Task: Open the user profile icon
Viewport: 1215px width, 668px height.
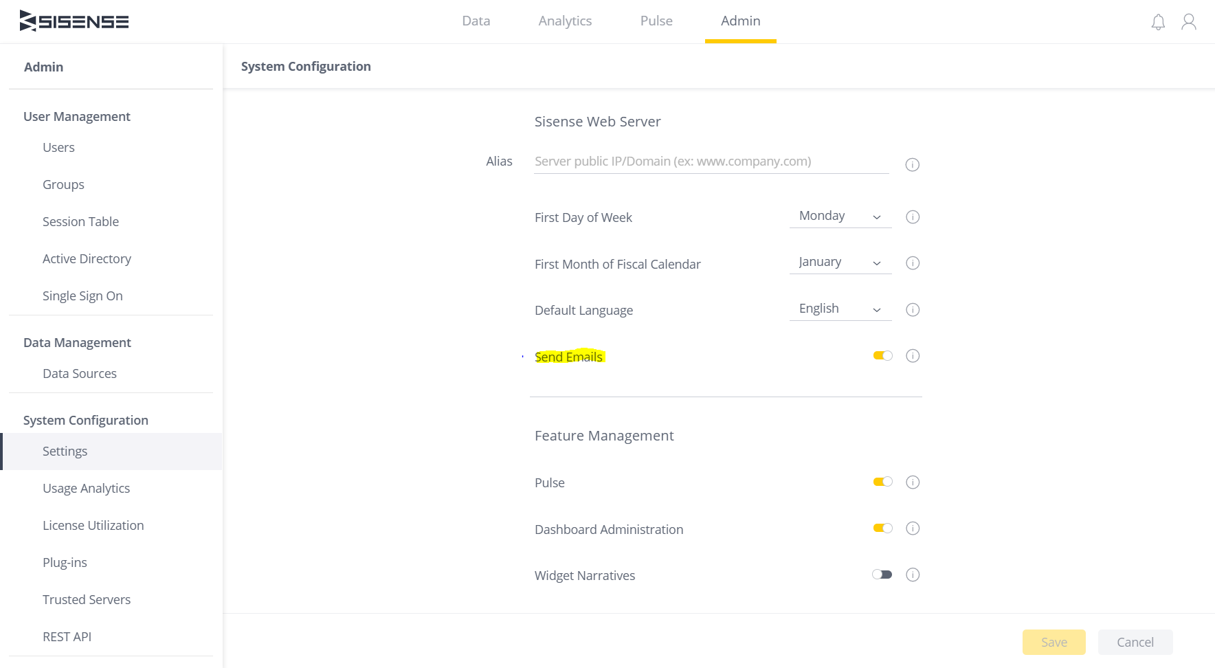Action: coord(1189,22)
